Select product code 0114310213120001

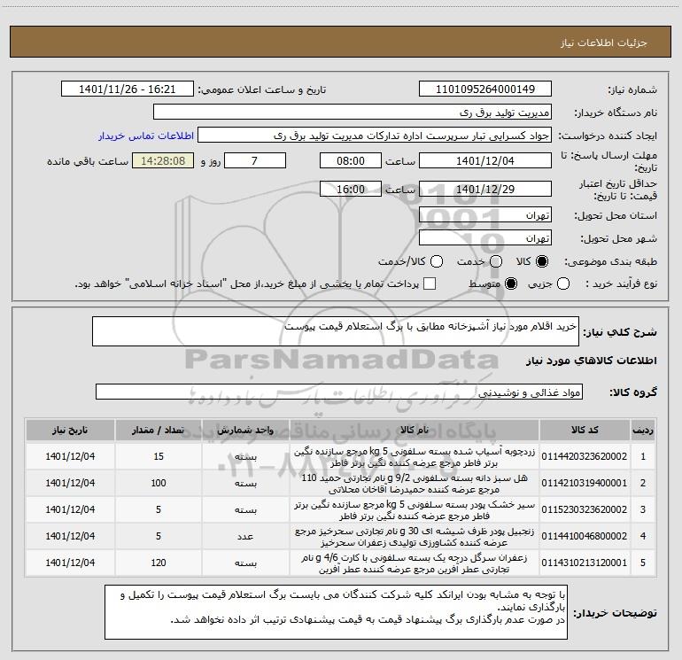click(x=585, y=563)
